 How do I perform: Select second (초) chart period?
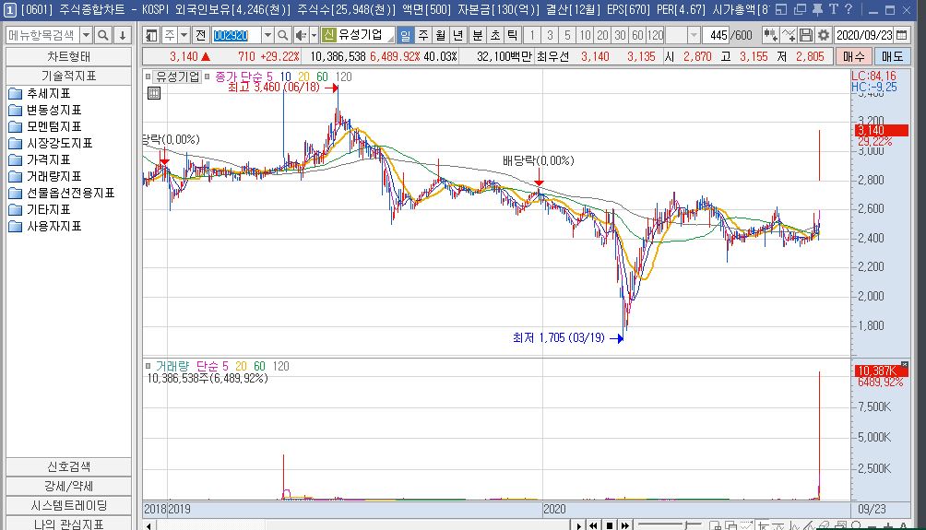point(495,35)
